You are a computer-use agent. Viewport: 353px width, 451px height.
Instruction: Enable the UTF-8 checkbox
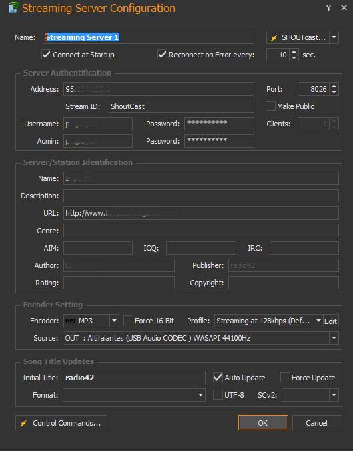pyautogui.click(x=218, y=395)
